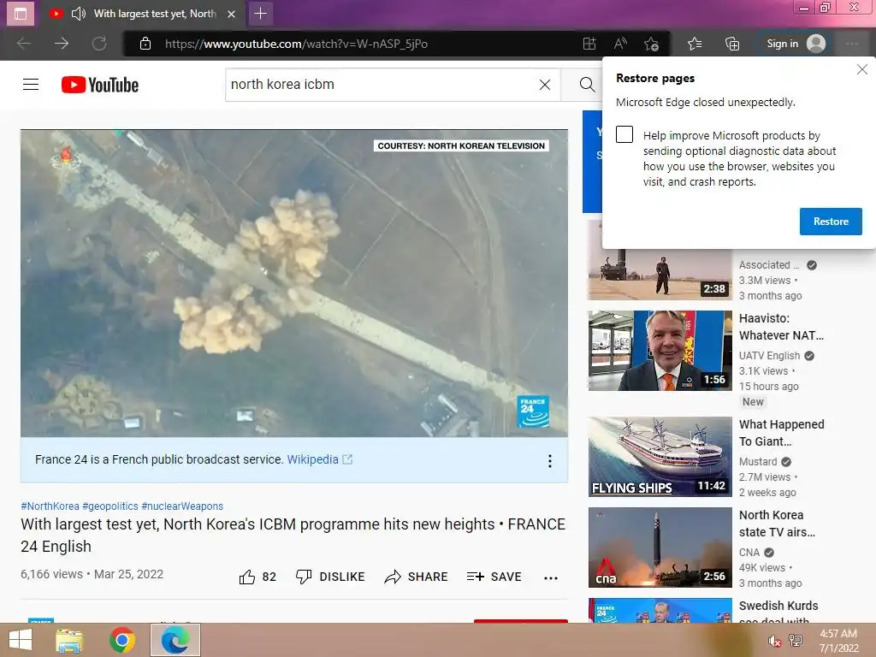Open the Windows Start menu
The height and width of the screenshot is (657, 876).
[x=21, y=640]
